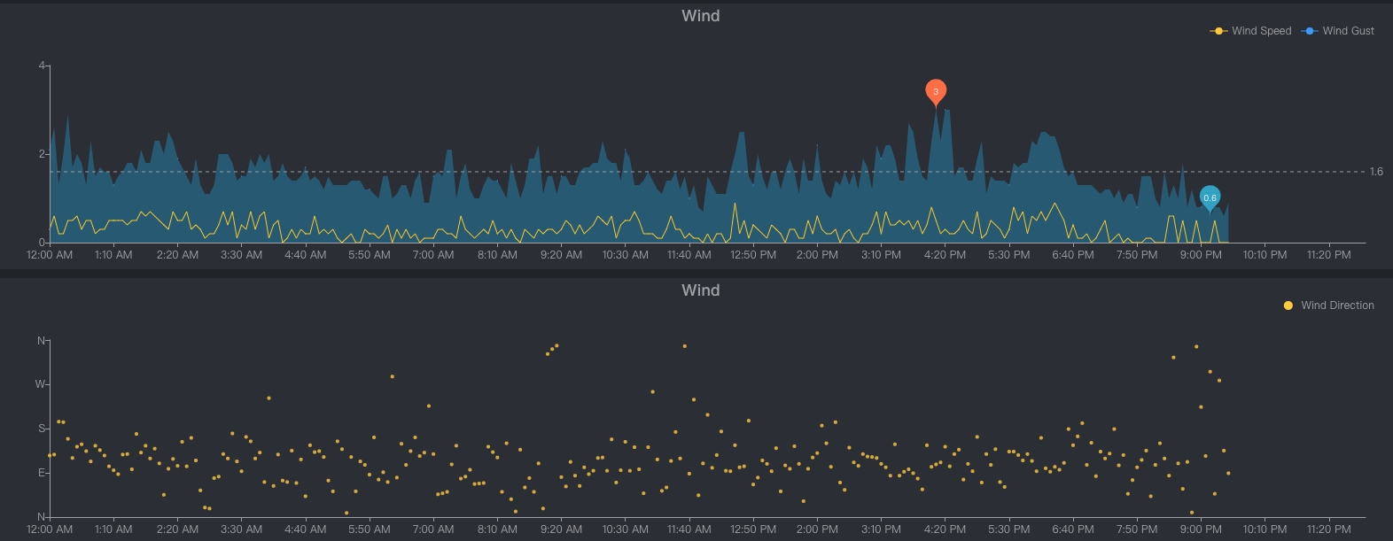Toggle Wind Direction series via legend label

coord(1337,305)
